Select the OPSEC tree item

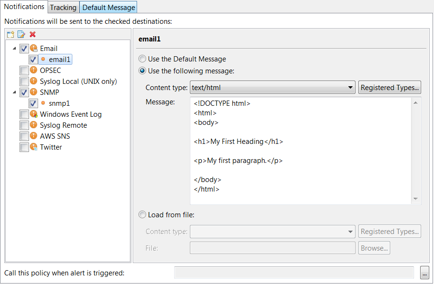(x=50, y=71)
